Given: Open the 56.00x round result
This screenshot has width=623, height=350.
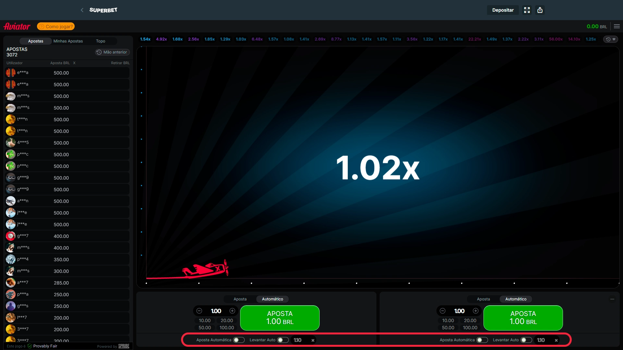Looking at the screenshot, I should [556, 39].
